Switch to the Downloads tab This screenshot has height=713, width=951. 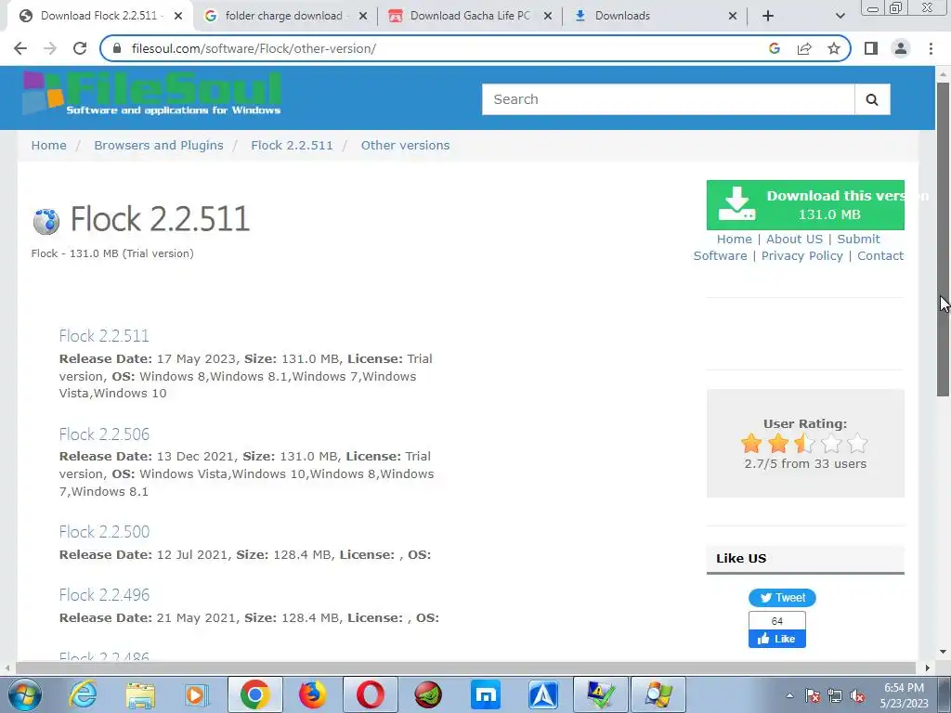[x=655, y=16]
